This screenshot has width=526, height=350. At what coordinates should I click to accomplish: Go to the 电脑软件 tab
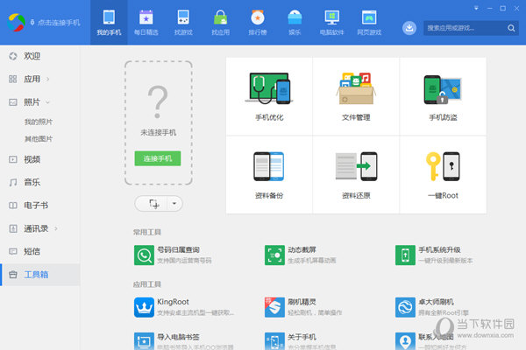pyautogui.click(x=331, y=23)
